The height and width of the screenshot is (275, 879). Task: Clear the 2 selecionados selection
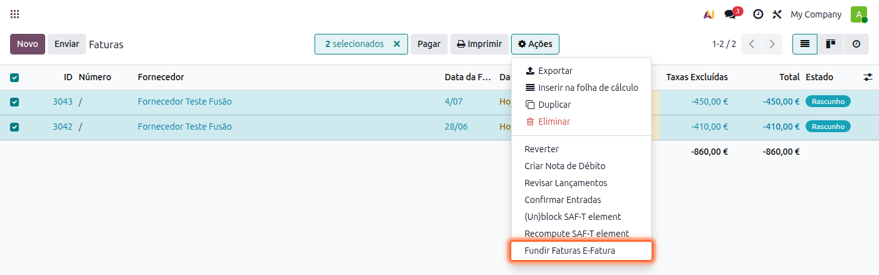click(x=396, y=44)
